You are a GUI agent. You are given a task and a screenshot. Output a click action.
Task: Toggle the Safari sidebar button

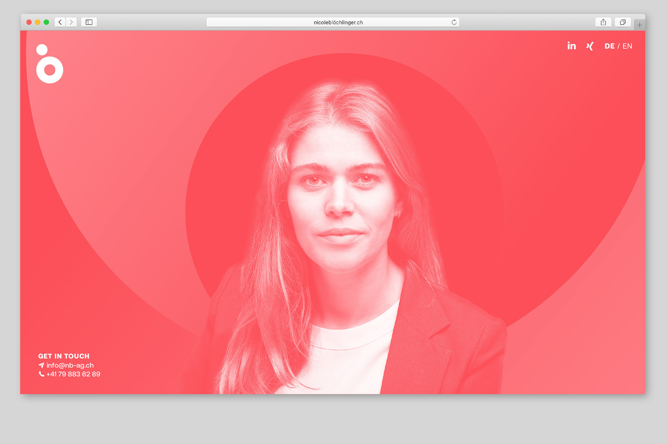point(89,22)
